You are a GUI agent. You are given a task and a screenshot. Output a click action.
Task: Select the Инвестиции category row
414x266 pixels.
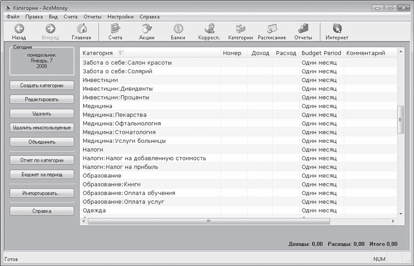239,80
